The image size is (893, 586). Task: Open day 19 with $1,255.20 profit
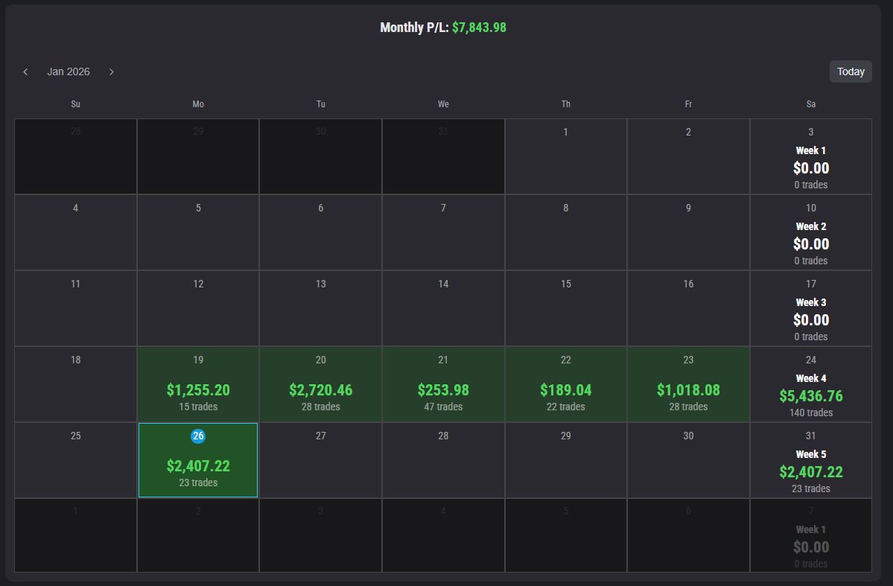click(198, 384)
